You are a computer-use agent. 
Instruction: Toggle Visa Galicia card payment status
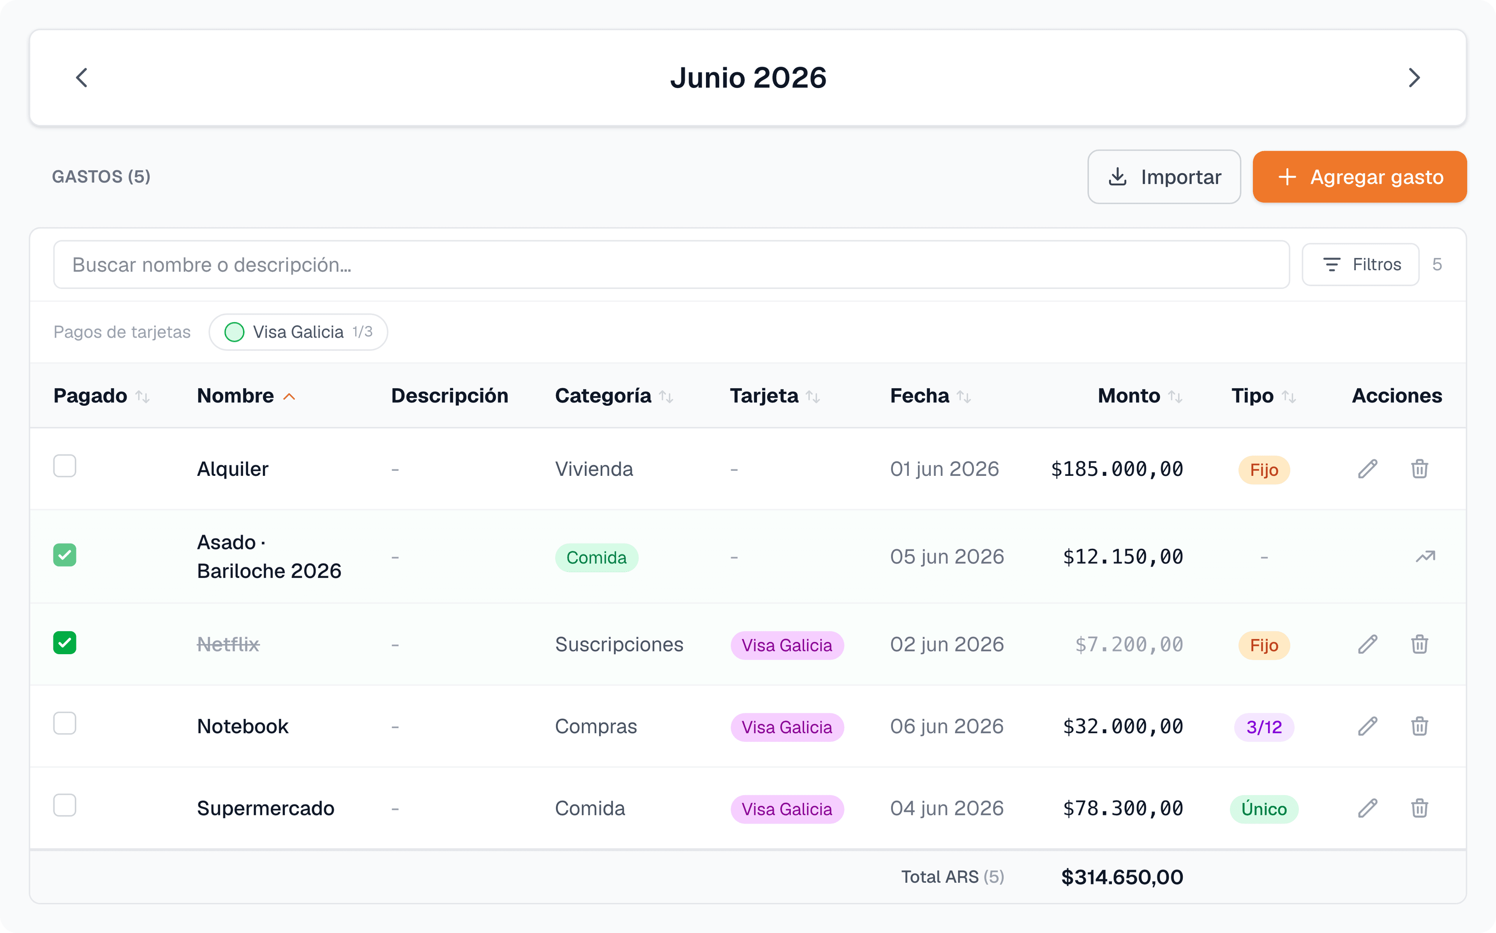point(298,332)
